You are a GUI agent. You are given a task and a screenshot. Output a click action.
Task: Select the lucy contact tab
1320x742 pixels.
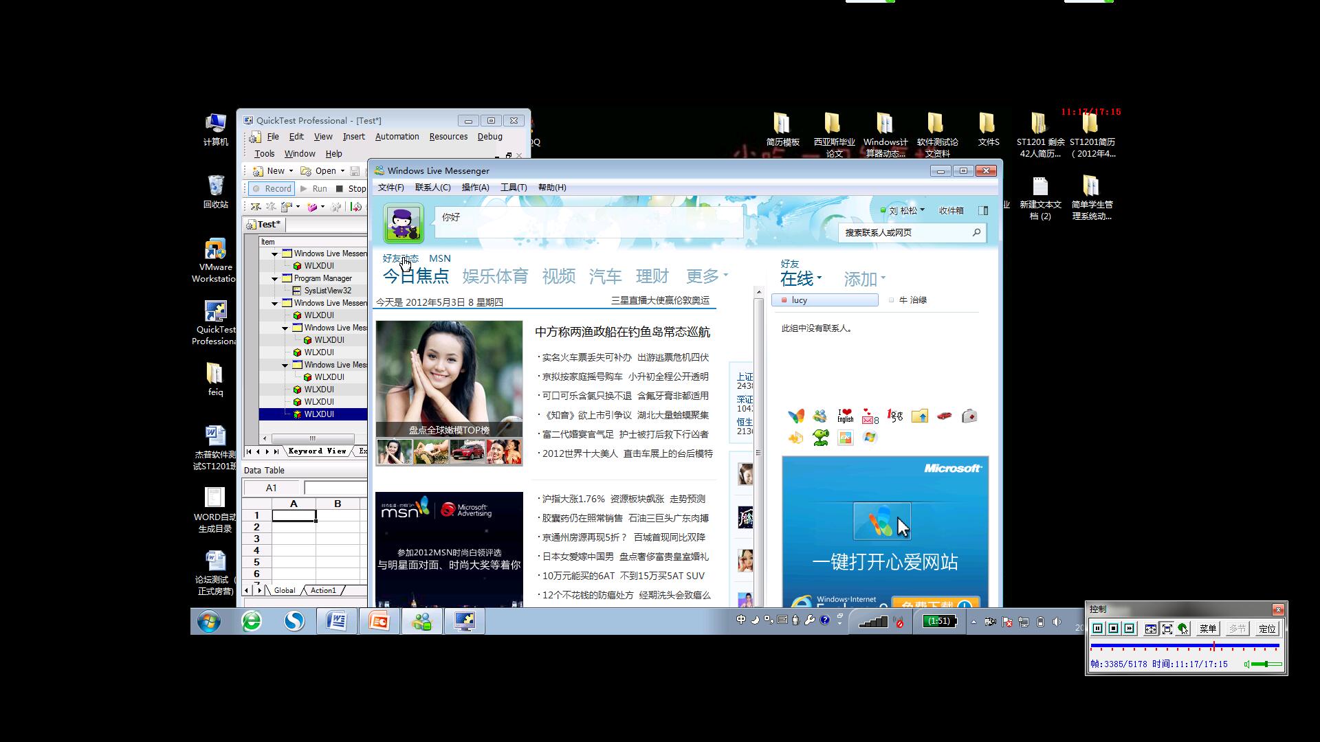pos(825,300)
